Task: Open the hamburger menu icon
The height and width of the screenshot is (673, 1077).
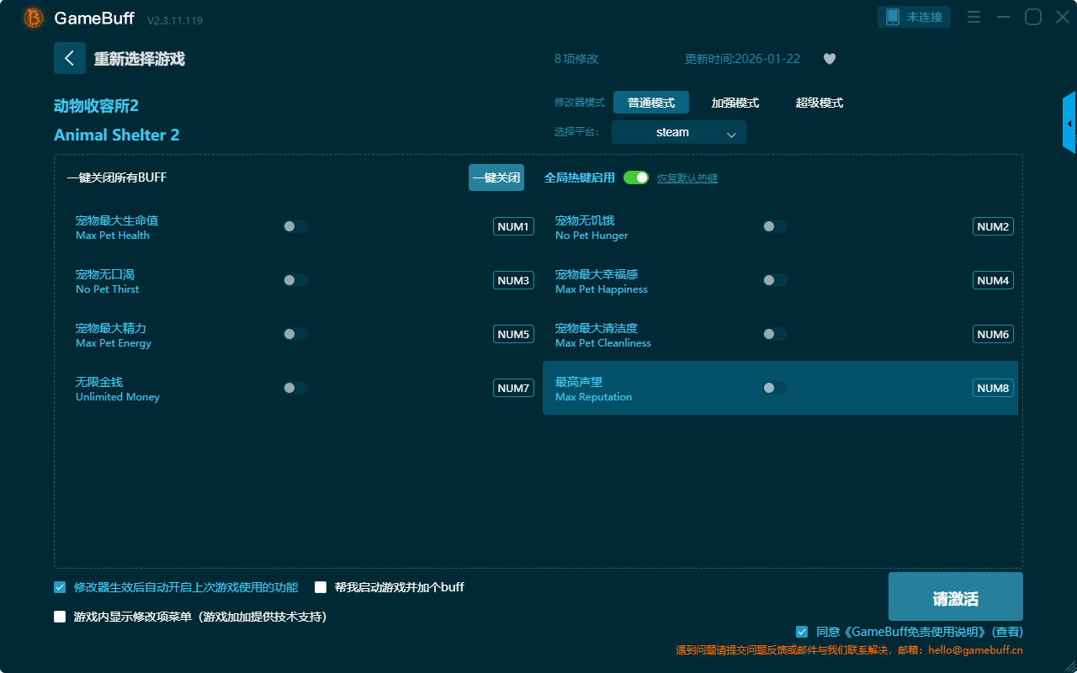Action: (x=974, y=17)
